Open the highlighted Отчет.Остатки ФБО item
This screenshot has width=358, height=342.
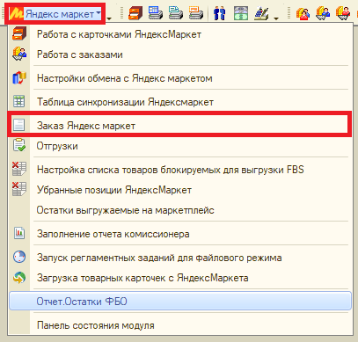(x=180, y=301)
